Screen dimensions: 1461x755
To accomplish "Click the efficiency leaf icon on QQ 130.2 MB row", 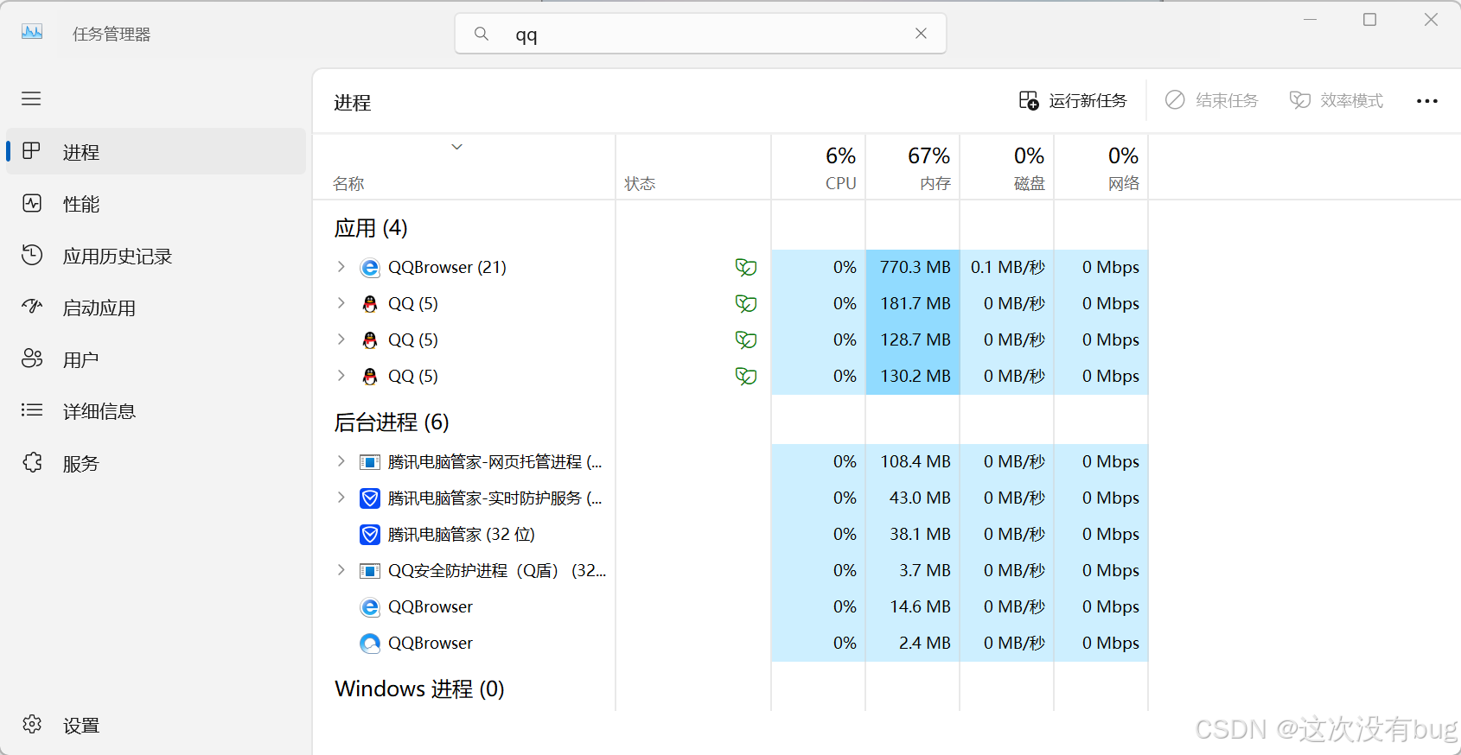I will pos(745,376).
